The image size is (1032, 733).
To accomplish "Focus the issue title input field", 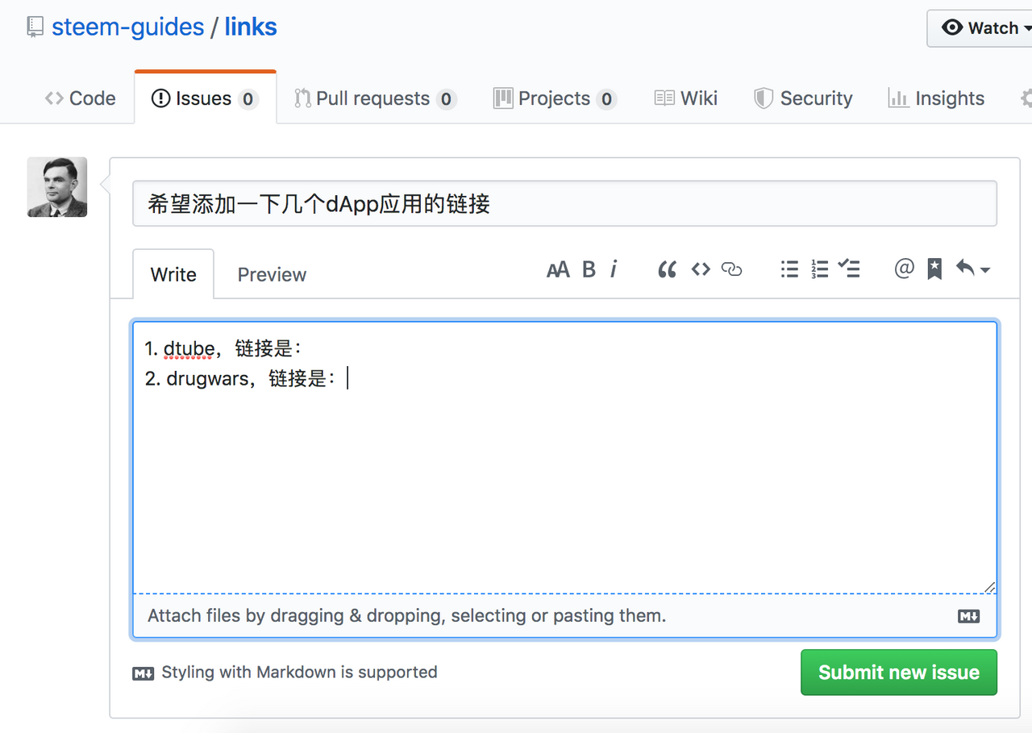I will pos(564,203).
